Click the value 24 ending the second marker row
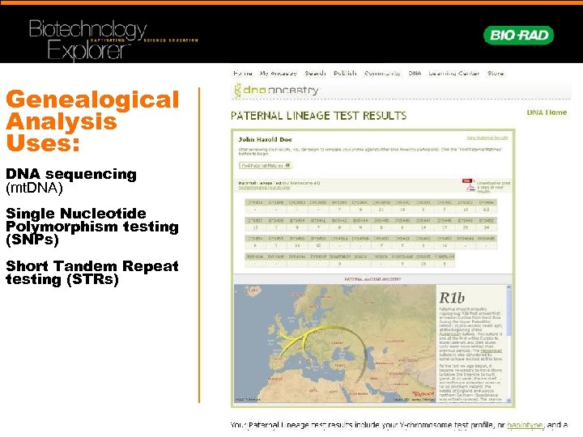The width and height of the screenshot is (583, 437). (487, 227)
